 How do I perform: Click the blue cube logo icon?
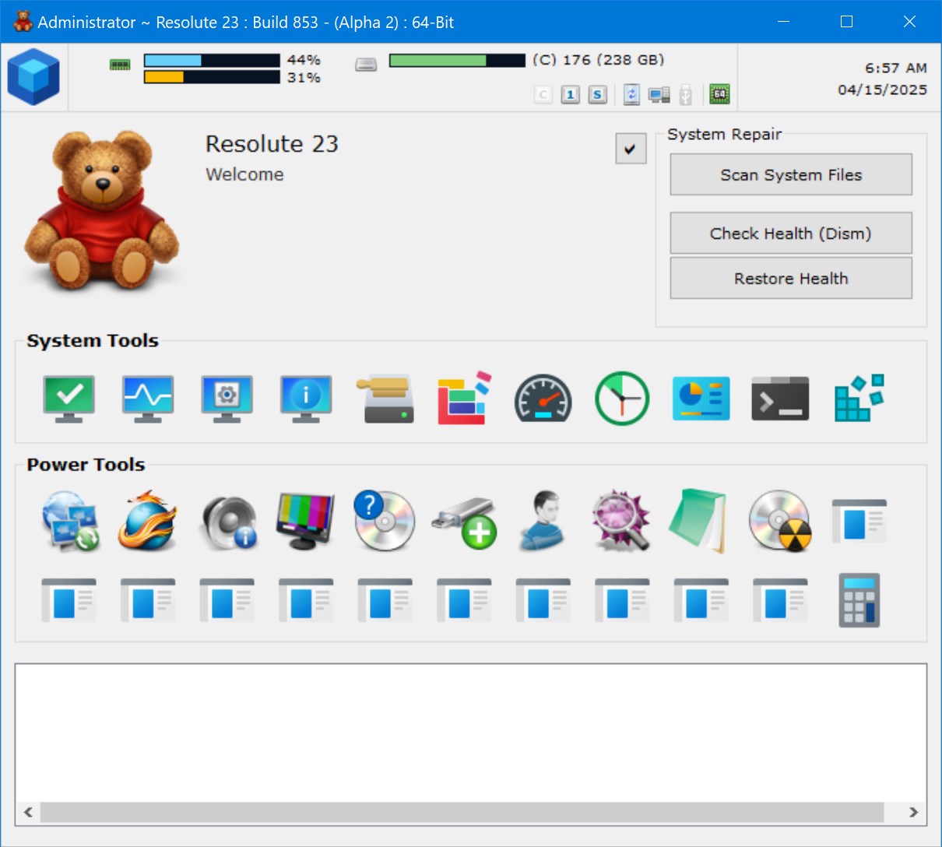(33, 76)
